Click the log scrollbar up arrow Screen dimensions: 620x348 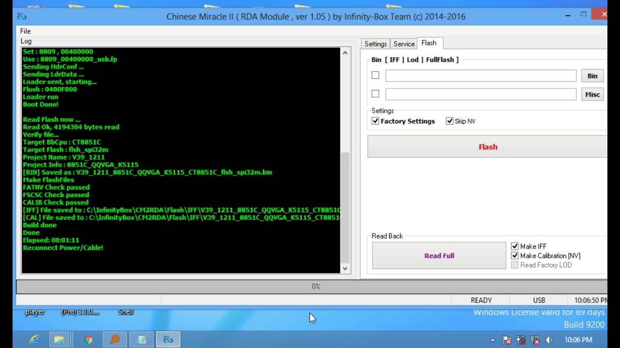click(x=345, y=52)
